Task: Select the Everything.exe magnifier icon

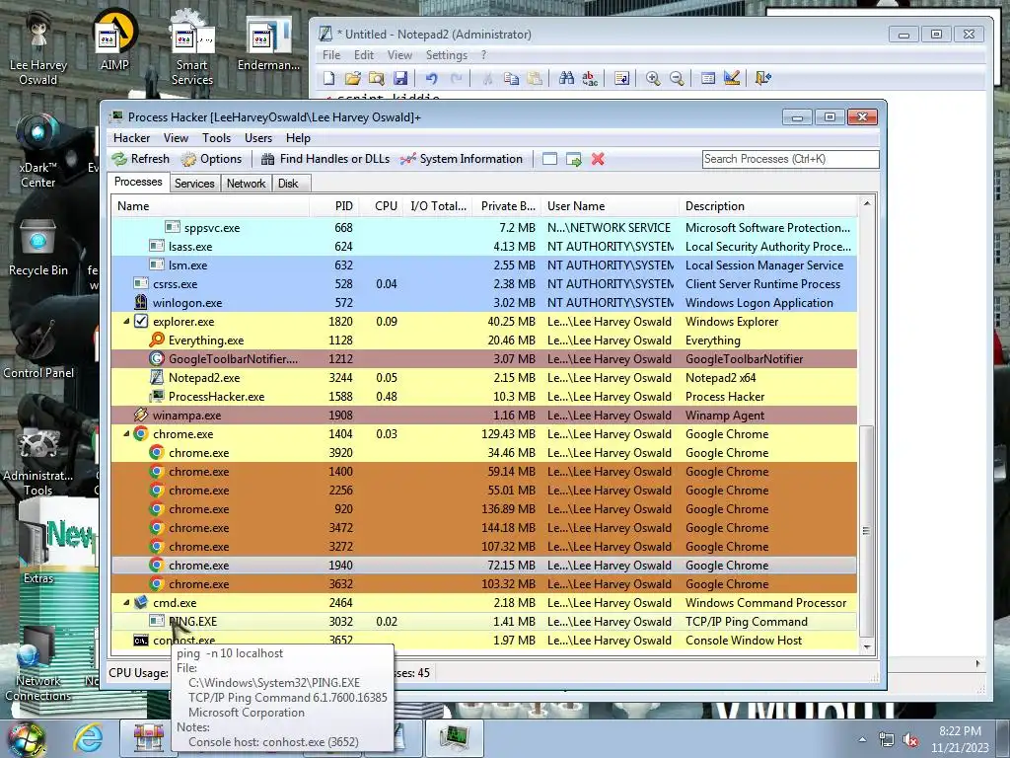Action: coord(157,340)
